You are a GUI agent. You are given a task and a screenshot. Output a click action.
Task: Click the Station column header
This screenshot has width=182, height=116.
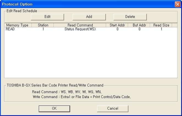[43, 25]
